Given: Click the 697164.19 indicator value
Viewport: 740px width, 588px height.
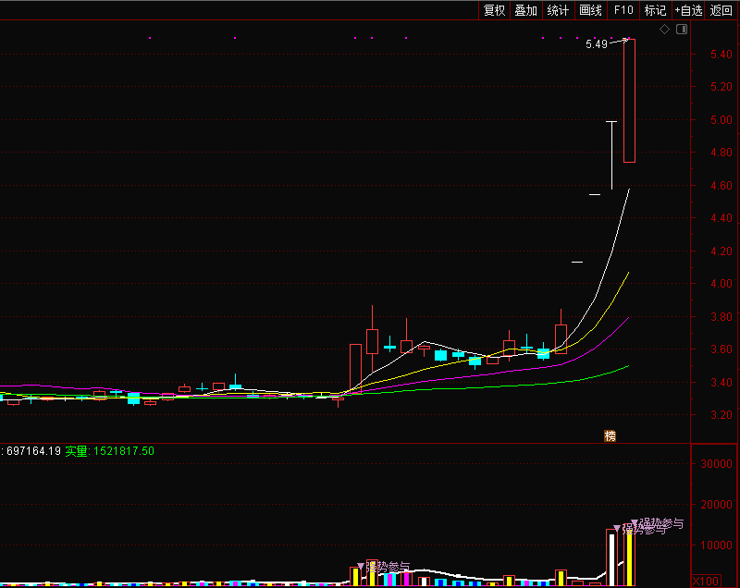Looking at the screenshot, I should pos(33,451).
